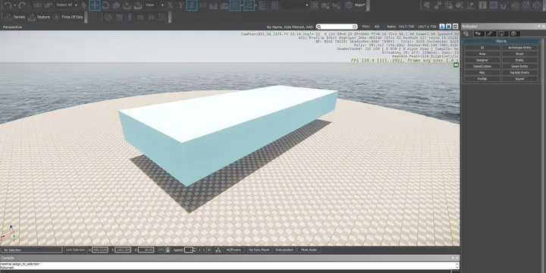This screenshot has width=546, height=273.
Task: Open the Time Of Day editor
Action: [x=68, y=17]
